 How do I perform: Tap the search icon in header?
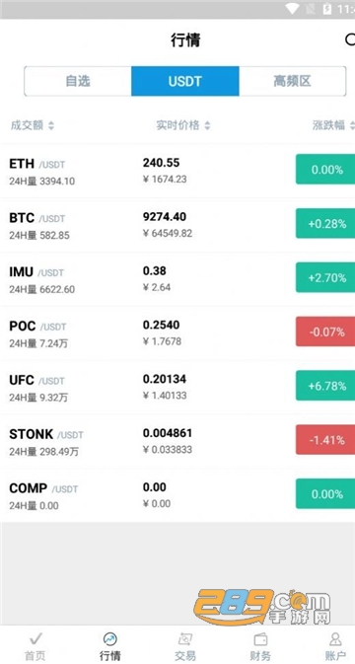pyautogui.click(x=350, y=39)
